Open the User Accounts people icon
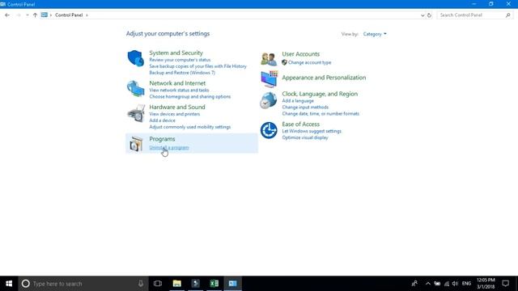The height and width of the screenshot is (291, 518). click(x=269, y=59)
